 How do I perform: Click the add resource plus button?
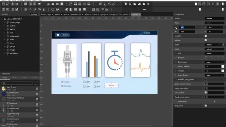point(36,83)
